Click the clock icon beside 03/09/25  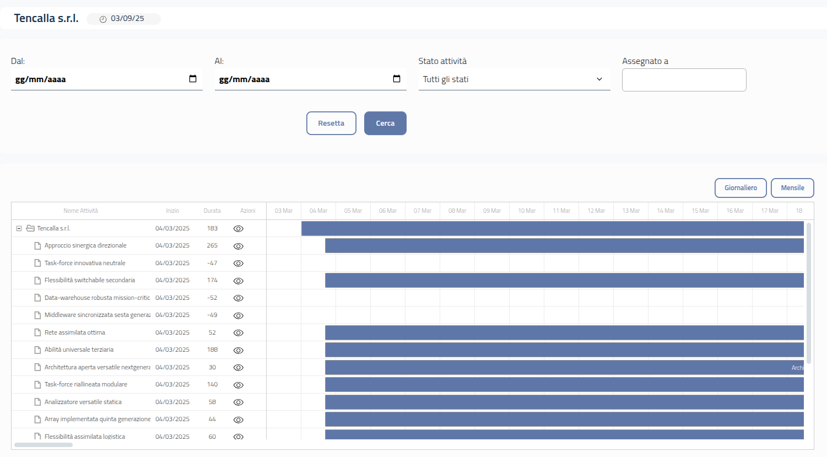103,19
